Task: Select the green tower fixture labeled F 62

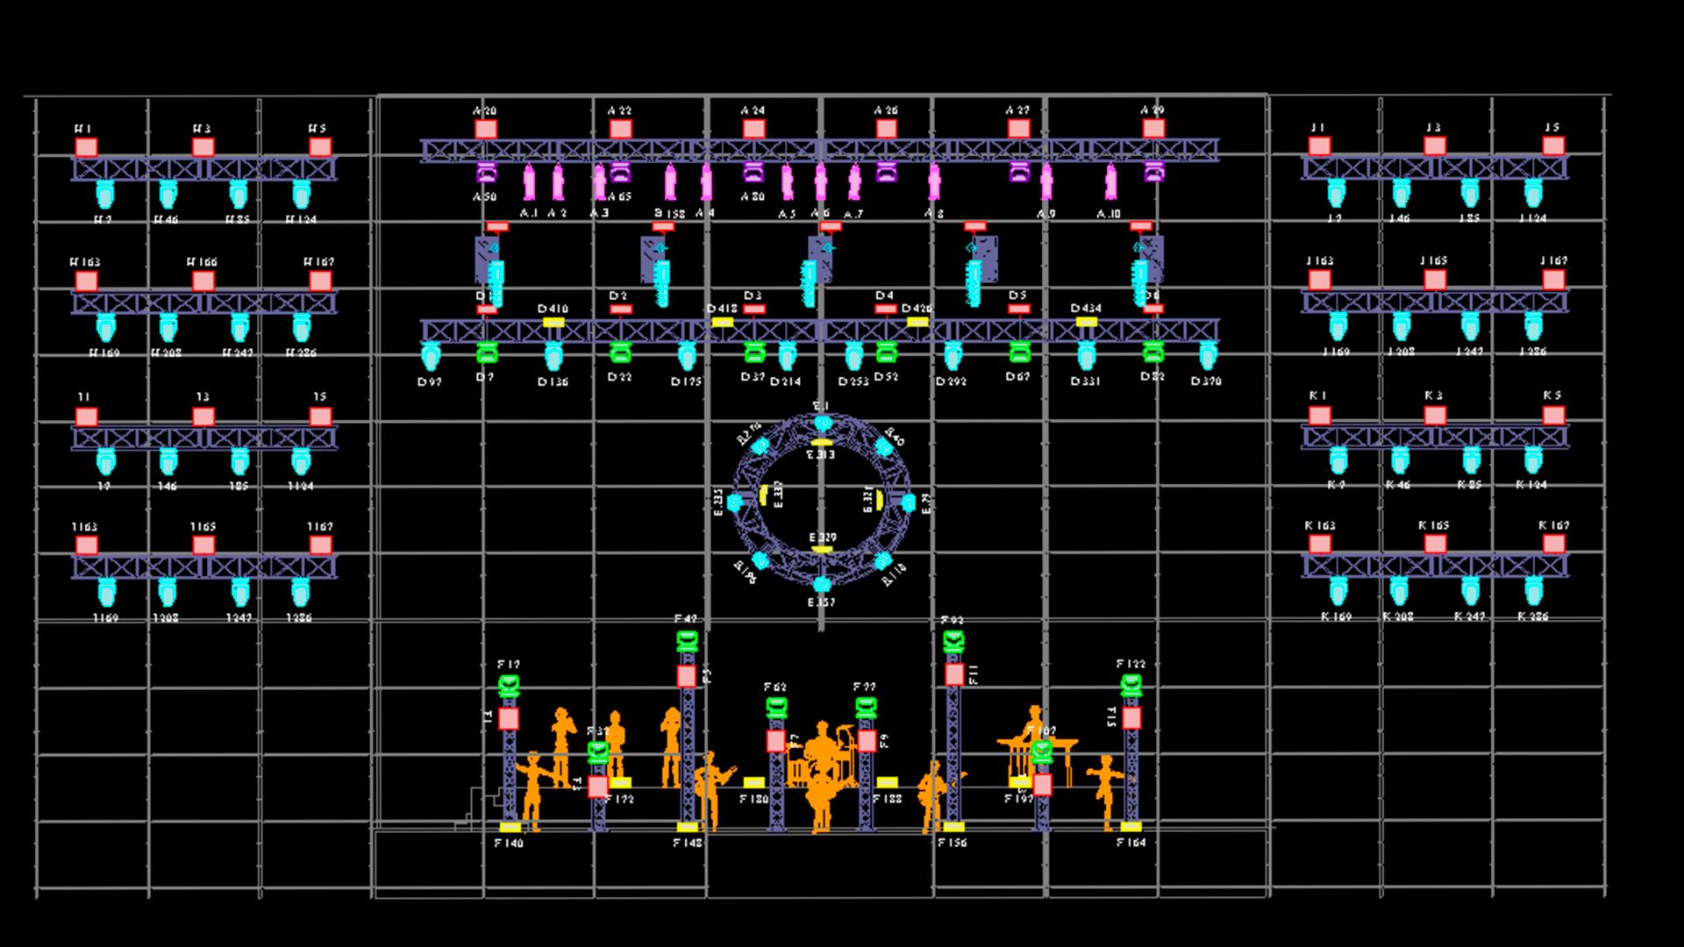Action: tap(776, 707)
